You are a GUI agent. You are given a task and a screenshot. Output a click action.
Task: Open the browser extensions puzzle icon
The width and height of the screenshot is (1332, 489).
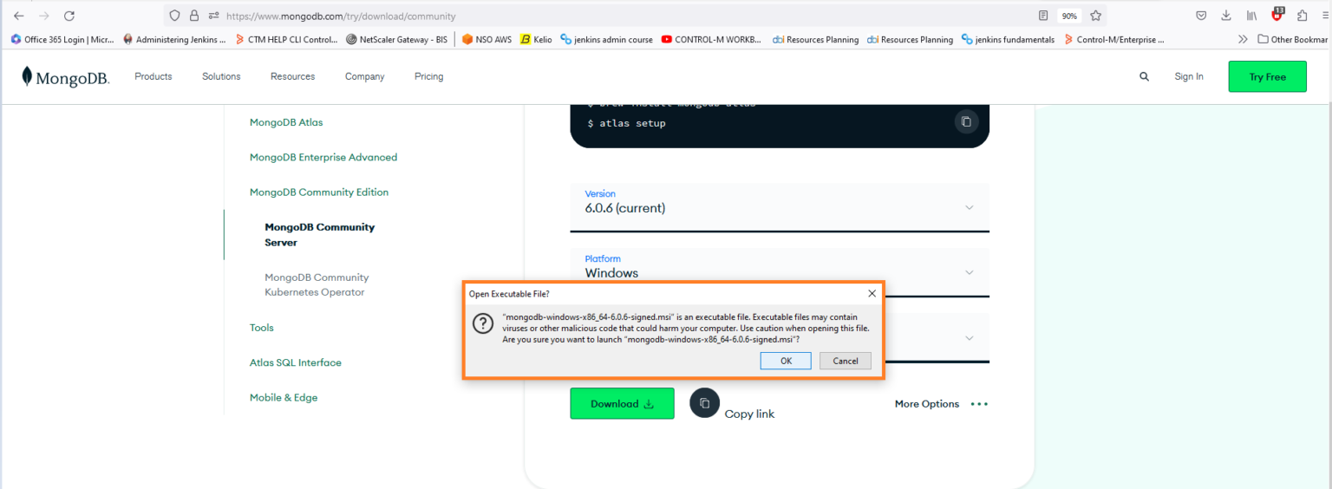pos(1302,16)
